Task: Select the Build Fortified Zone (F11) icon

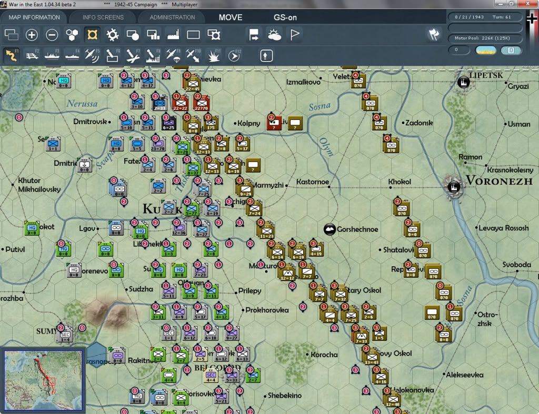Action: [x=214, y=55]
